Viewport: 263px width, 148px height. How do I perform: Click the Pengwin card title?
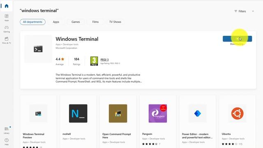(147, 134)
